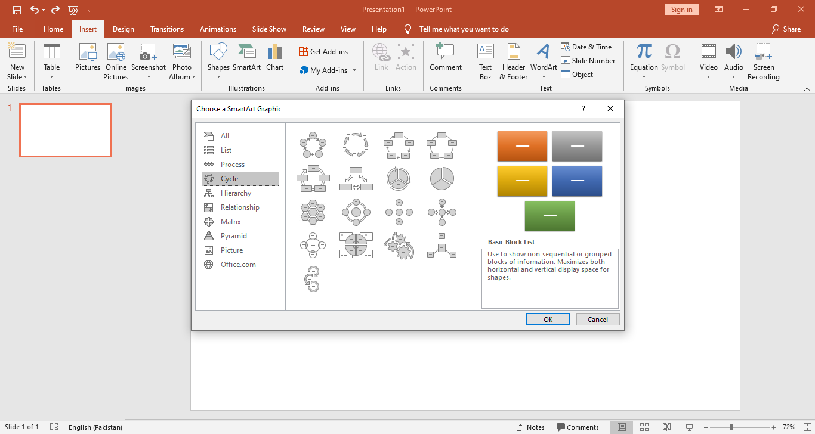Insert a Chart from the ribbon
Image resolution: width=815 pixels, height=434 pixels.
[275, 58]
